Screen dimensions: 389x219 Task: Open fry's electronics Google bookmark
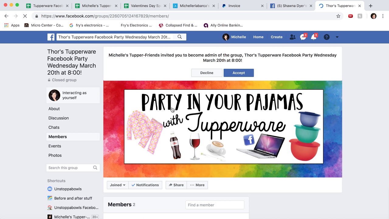[x=89, y=25]
